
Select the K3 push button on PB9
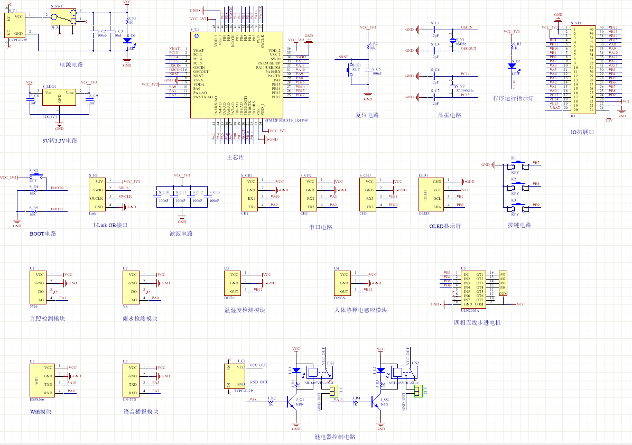[518, 207]
